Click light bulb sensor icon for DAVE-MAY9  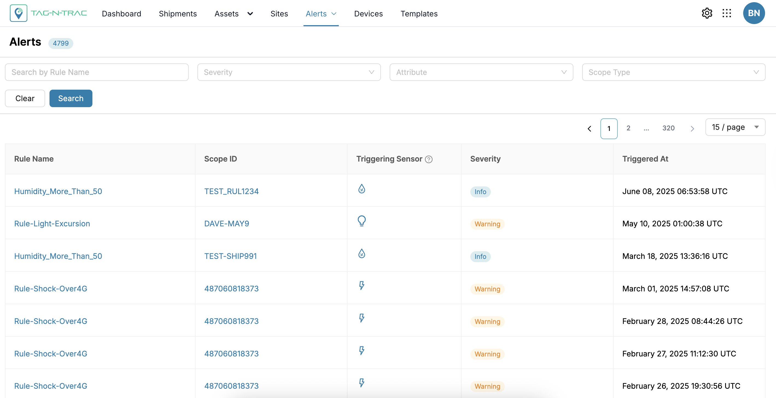(x=361, y=221)
